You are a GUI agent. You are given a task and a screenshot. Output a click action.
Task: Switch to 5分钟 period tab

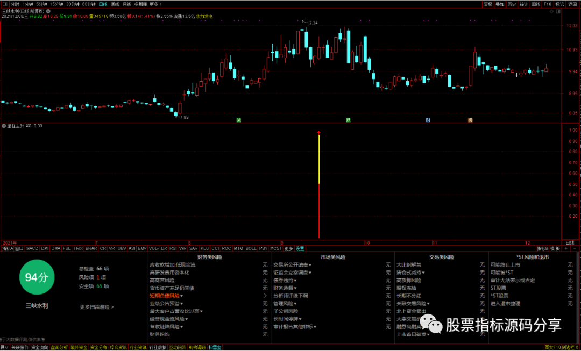[x=41, y=4]
